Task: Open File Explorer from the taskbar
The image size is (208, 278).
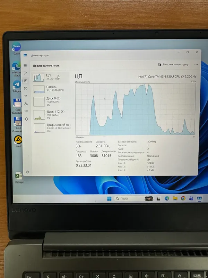Action: tap(175, 198)
